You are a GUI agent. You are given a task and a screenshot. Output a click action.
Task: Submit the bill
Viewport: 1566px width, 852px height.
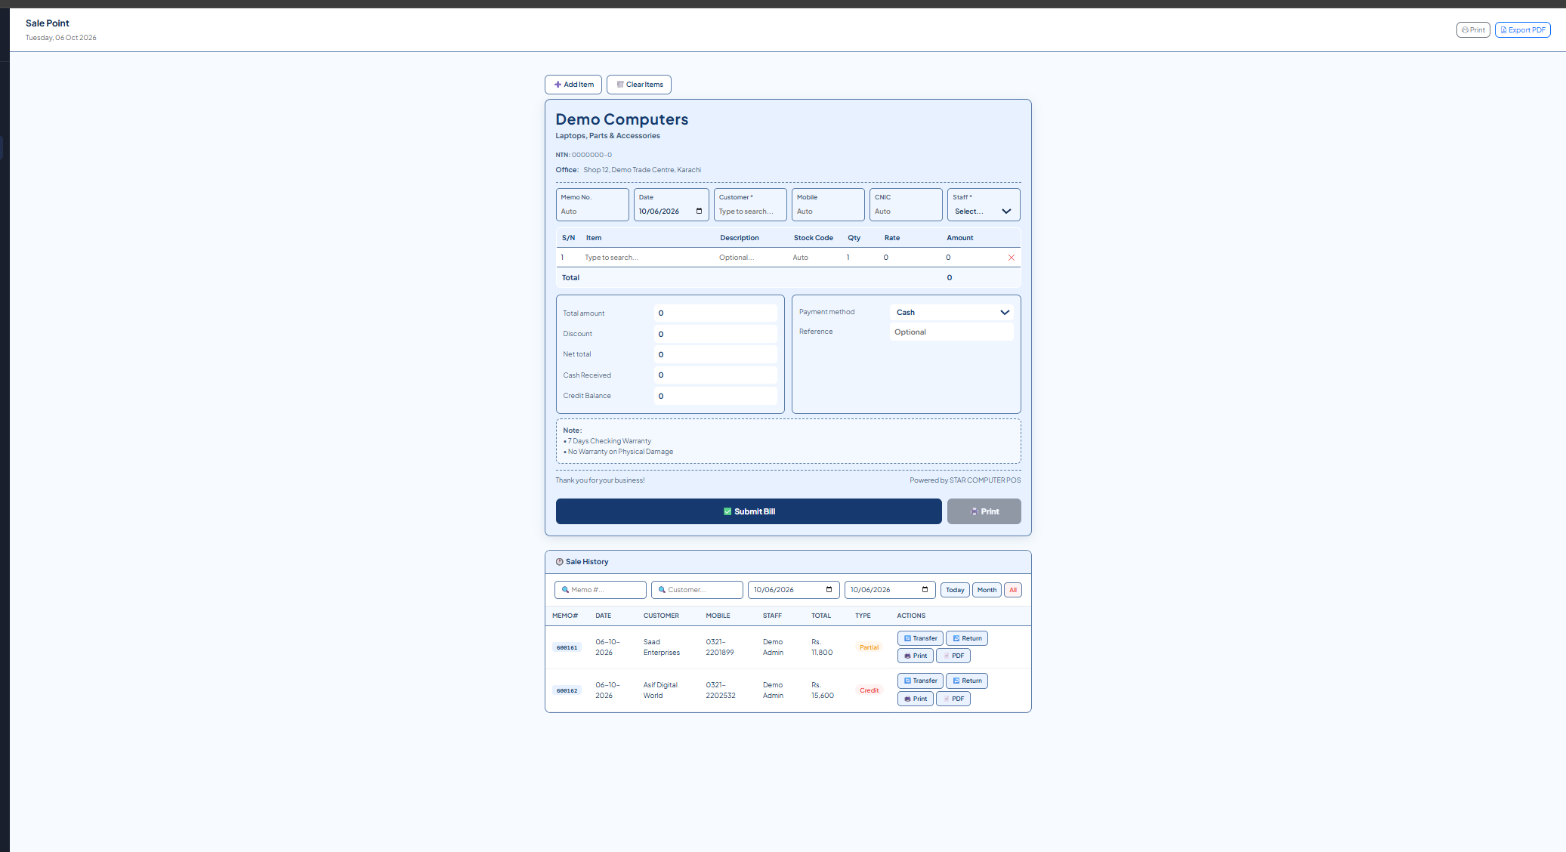coord(749,511)
